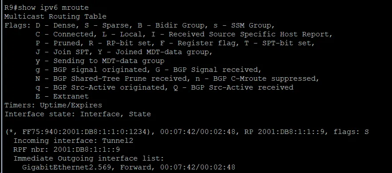Click the RPF nbr address 2001:DB8:1:1::9

coord(87,149)
